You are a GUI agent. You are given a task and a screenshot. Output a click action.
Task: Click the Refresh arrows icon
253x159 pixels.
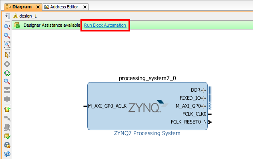[7, 154]
